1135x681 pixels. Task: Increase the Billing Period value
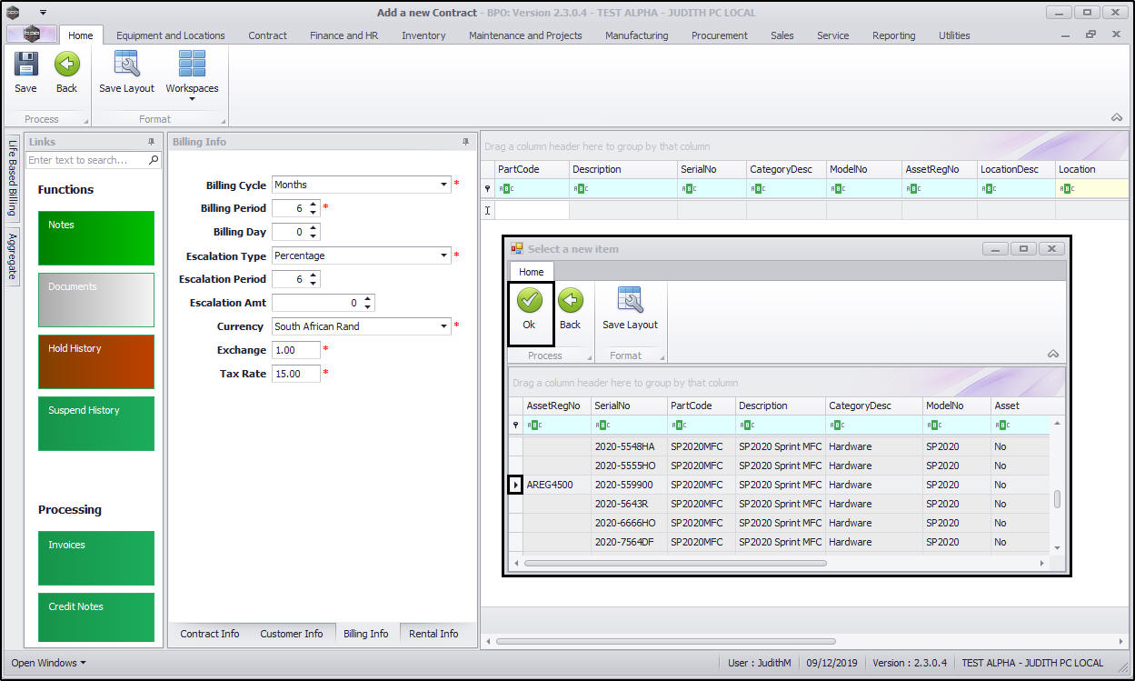click(x=314, y=205)
